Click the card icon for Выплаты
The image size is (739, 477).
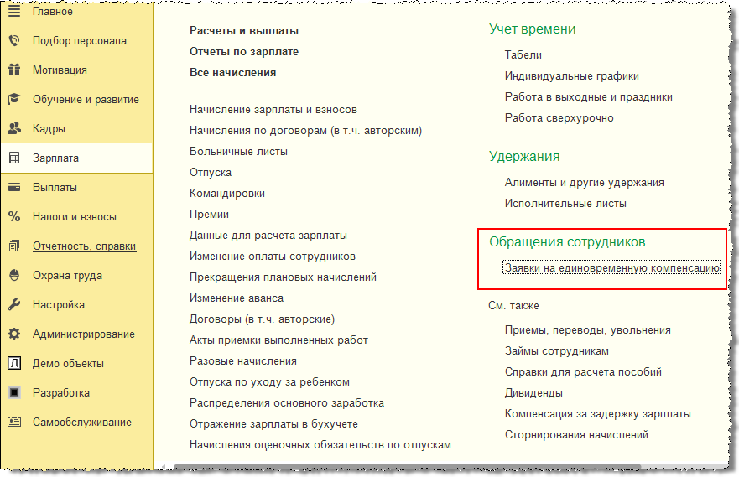click(14, 188)
